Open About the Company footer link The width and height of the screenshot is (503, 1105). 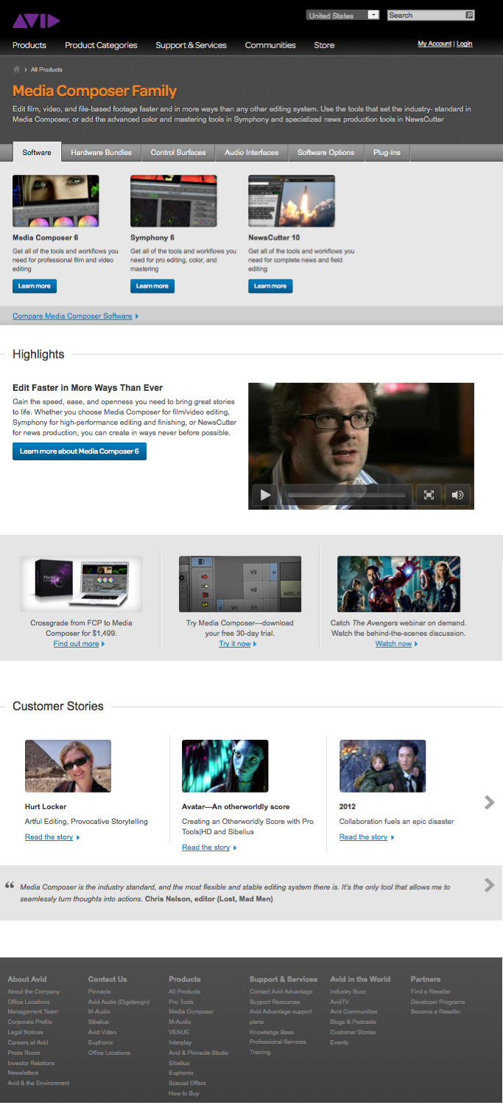click(34, 991)
